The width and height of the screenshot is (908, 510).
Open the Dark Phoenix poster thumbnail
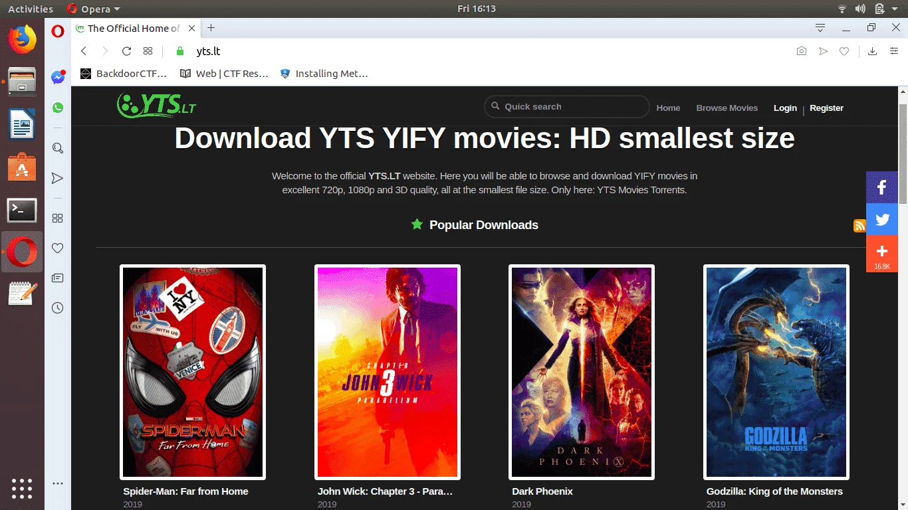click(582, 372)
